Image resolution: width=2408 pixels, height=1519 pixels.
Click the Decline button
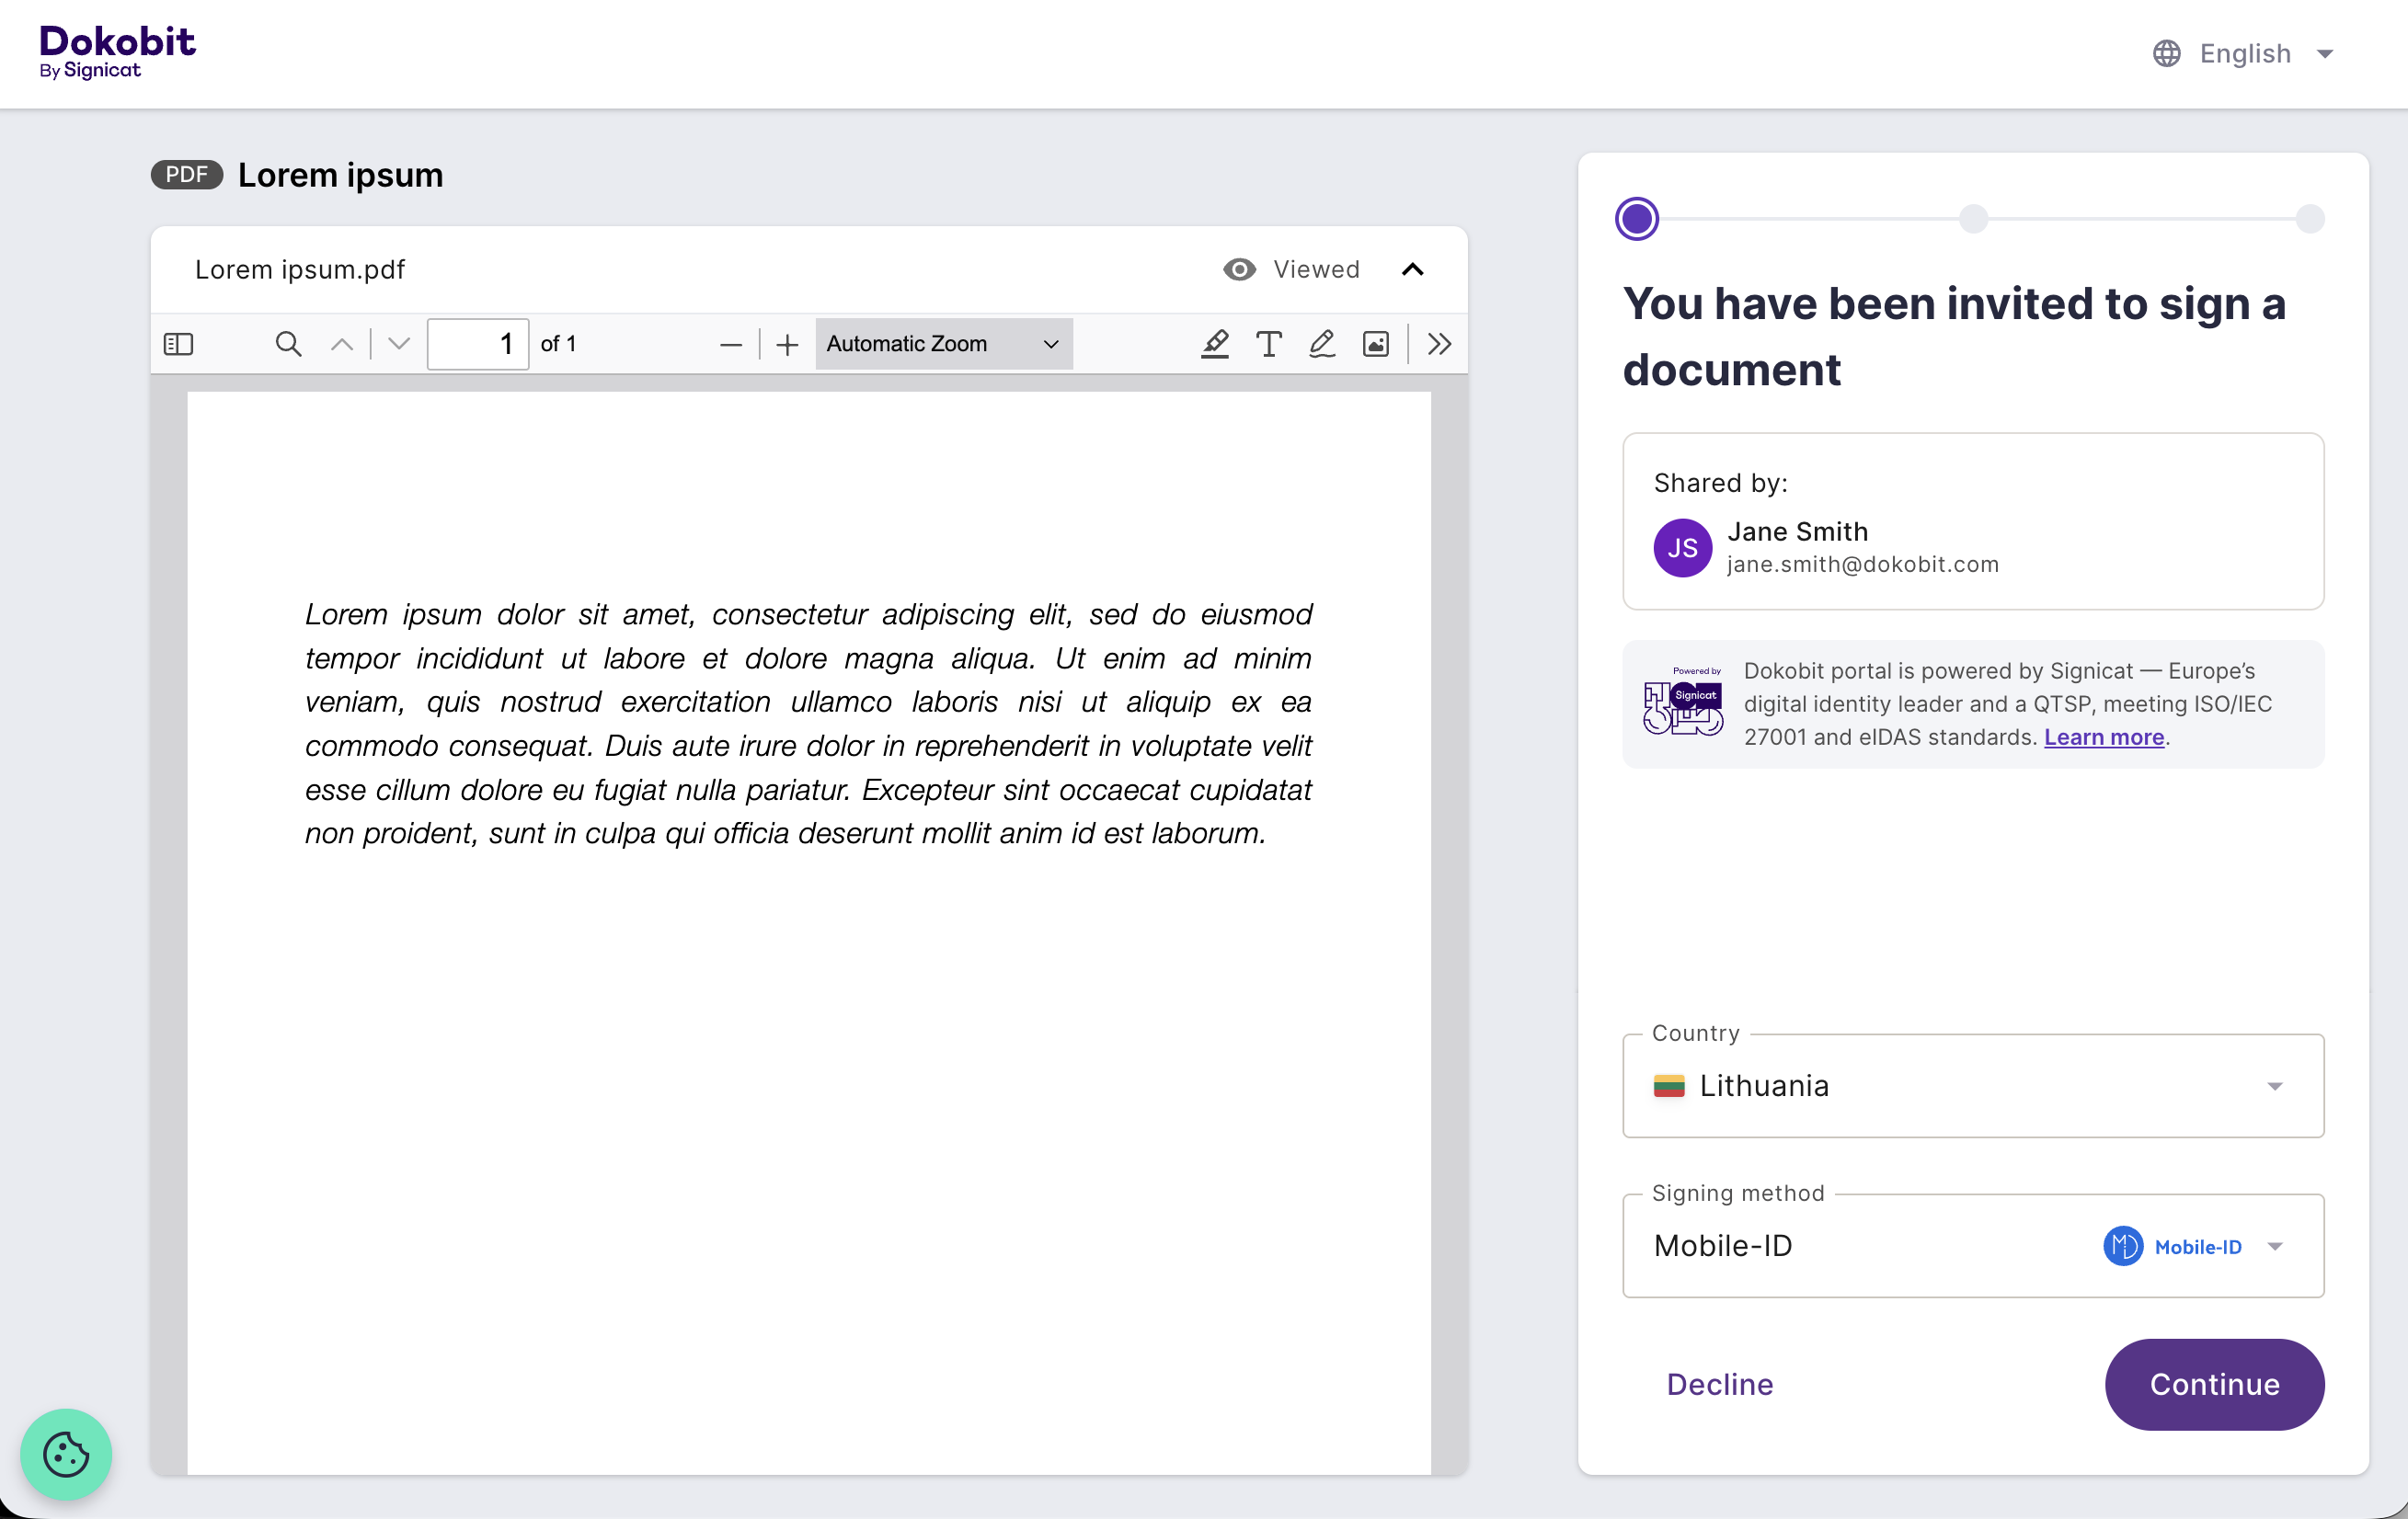click(x=1719, y=1384)
